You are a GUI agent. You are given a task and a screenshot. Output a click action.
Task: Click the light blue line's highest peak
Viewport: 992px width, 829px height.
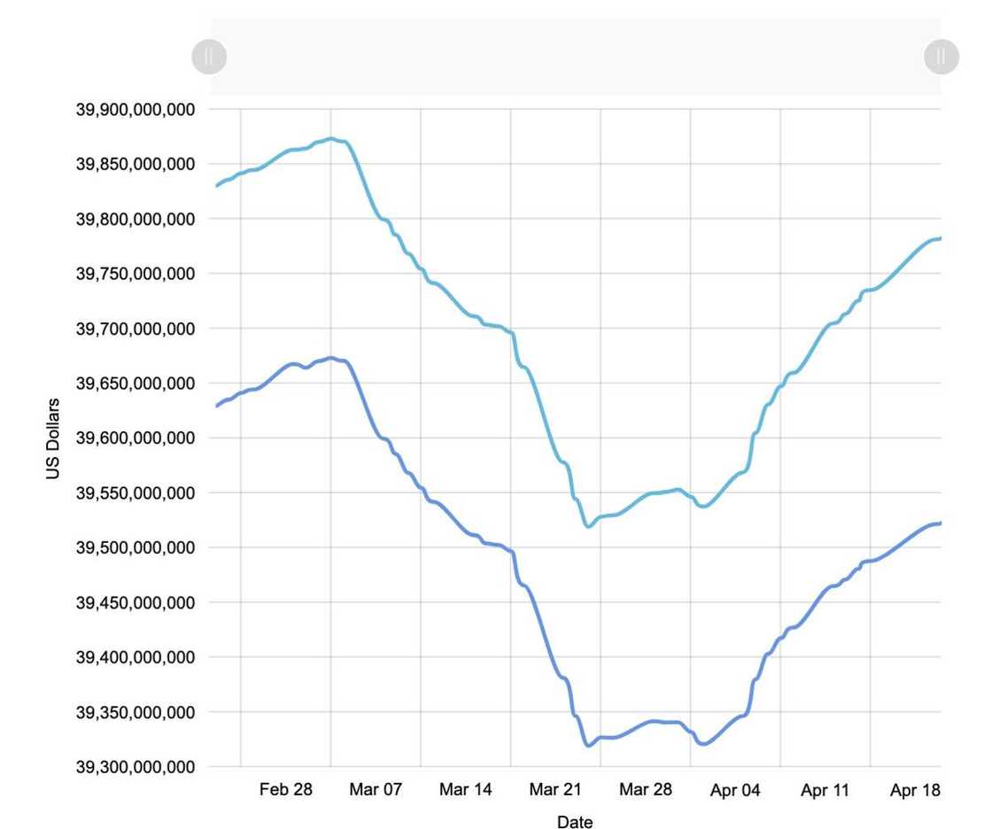click(x=330, y=138)
